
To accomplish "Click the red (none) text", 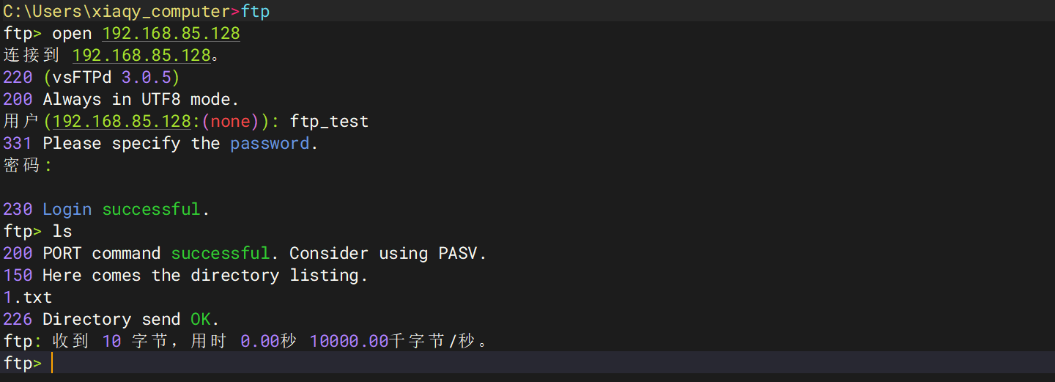I will (x=230, y=122).
